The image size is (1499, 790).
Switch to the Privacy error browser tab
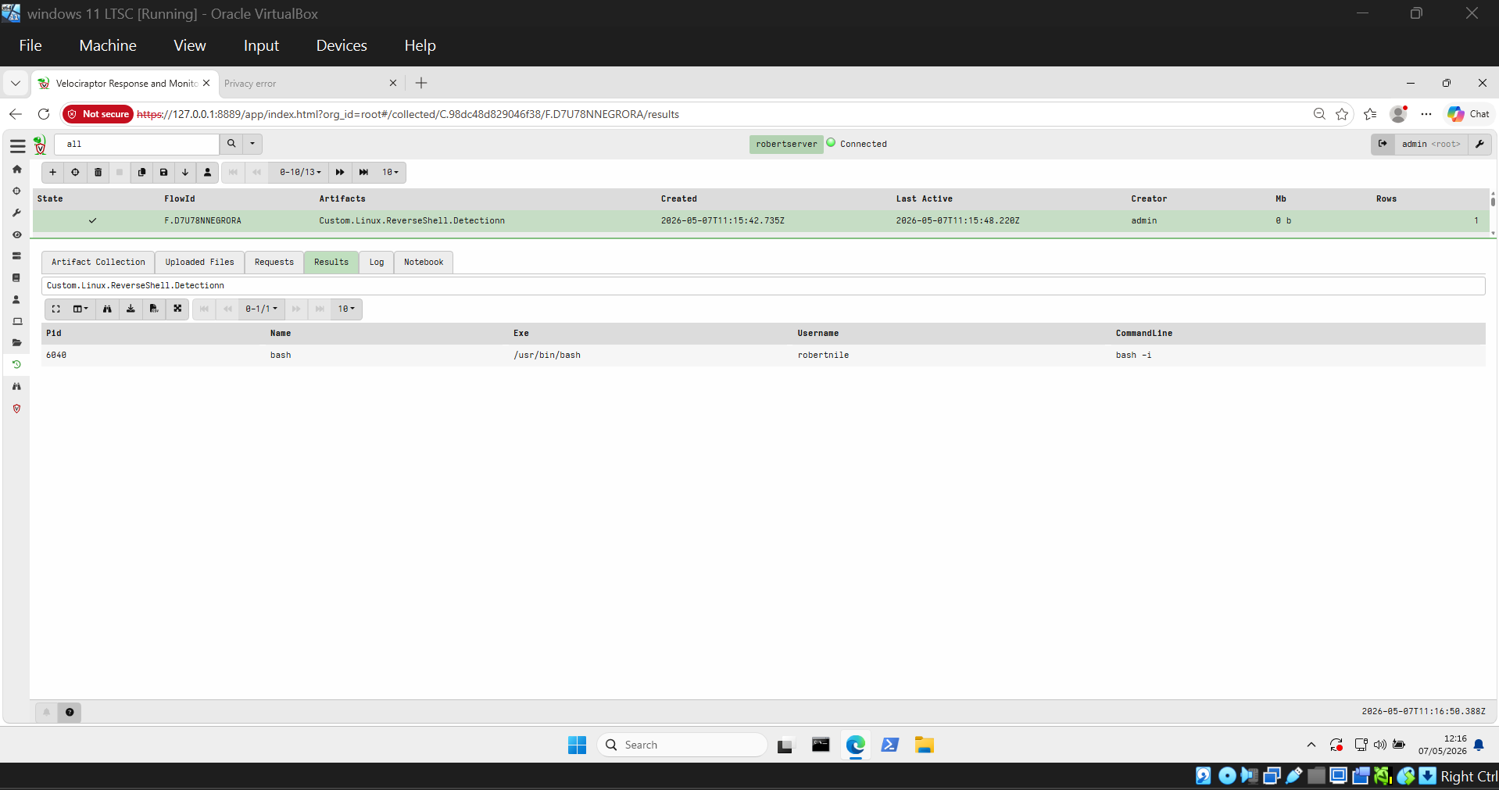pyautogui.click(x=310, y=84)
